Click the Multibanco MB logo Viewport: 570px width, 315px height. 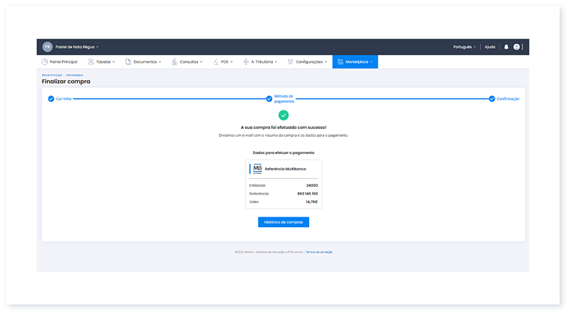[x=256, y=169]
